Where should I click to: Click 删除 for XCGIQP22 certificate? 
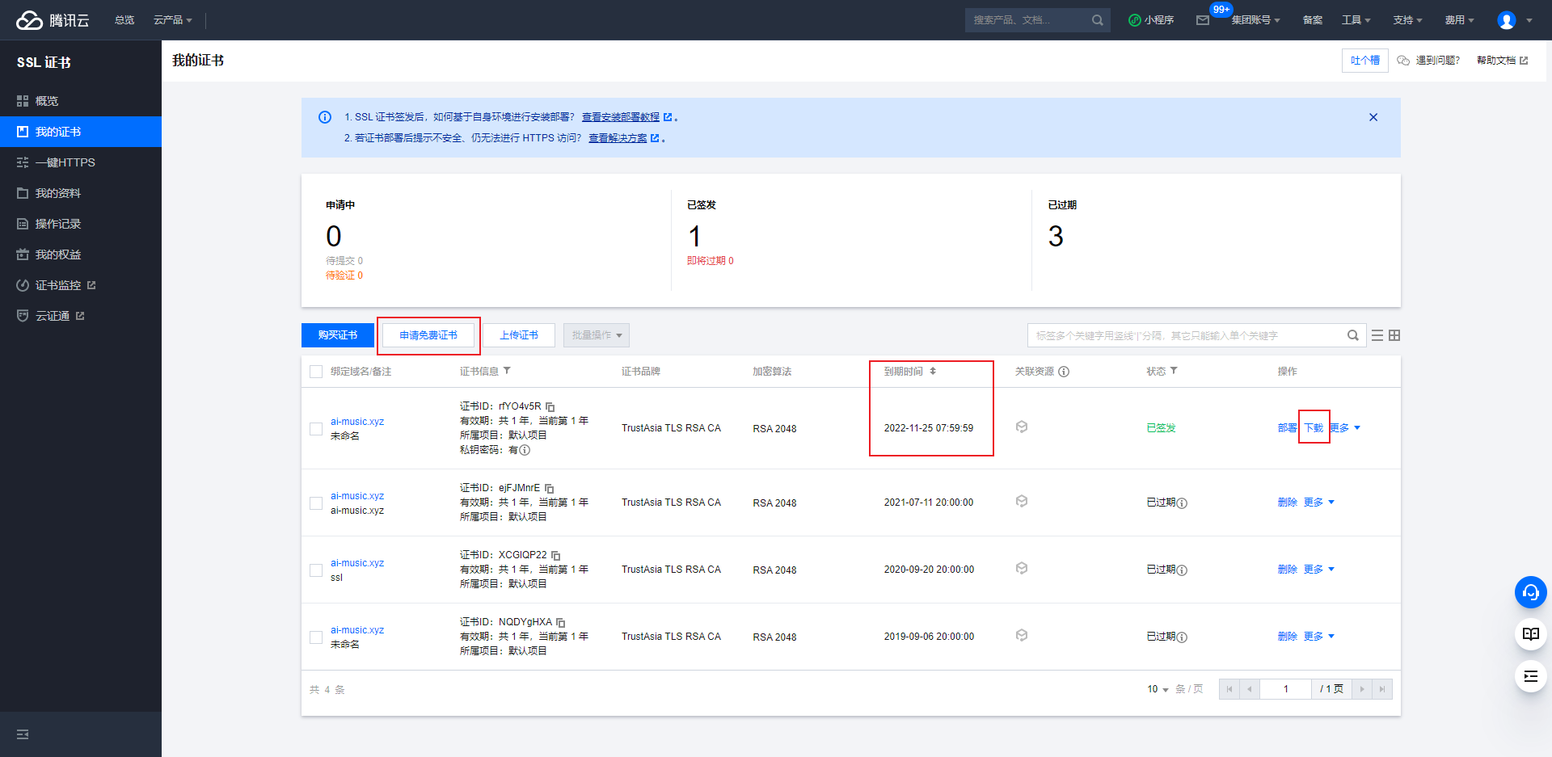pos(1287,570)
